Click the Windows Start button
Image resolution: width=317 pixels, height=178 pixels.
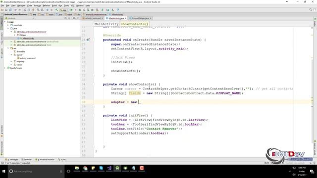point(4,172)
